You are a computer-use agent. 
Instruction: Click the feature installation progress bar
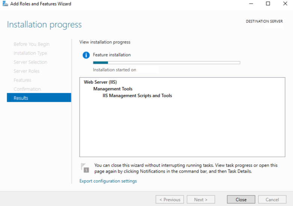pos(166,63)
